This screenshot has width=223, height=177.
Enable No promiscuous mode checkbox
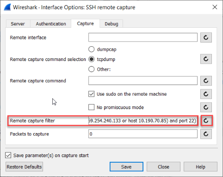pyautogui.click(x=92, y=107)
